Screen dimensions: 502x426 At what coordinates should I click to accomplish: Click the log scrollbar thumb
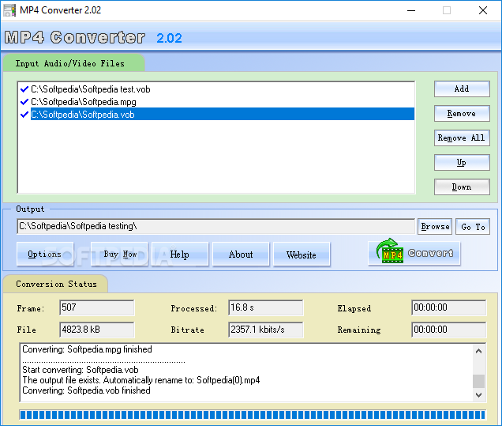tap(478, 381)
